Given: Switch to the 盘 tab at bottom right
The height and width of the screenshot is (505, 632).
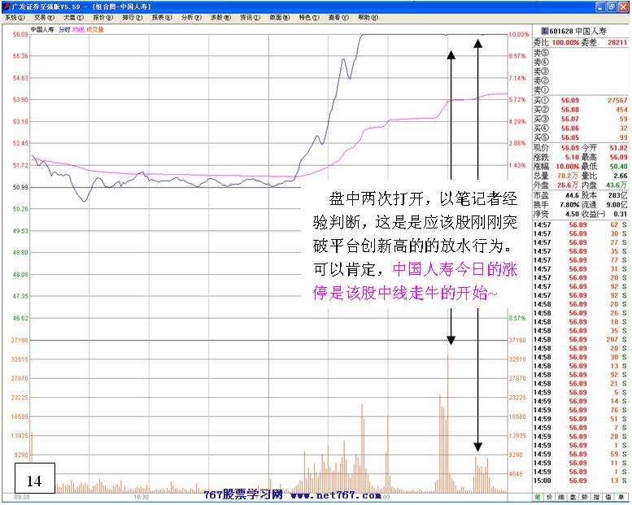Looking at the screenshot, I should click(573, 498).
